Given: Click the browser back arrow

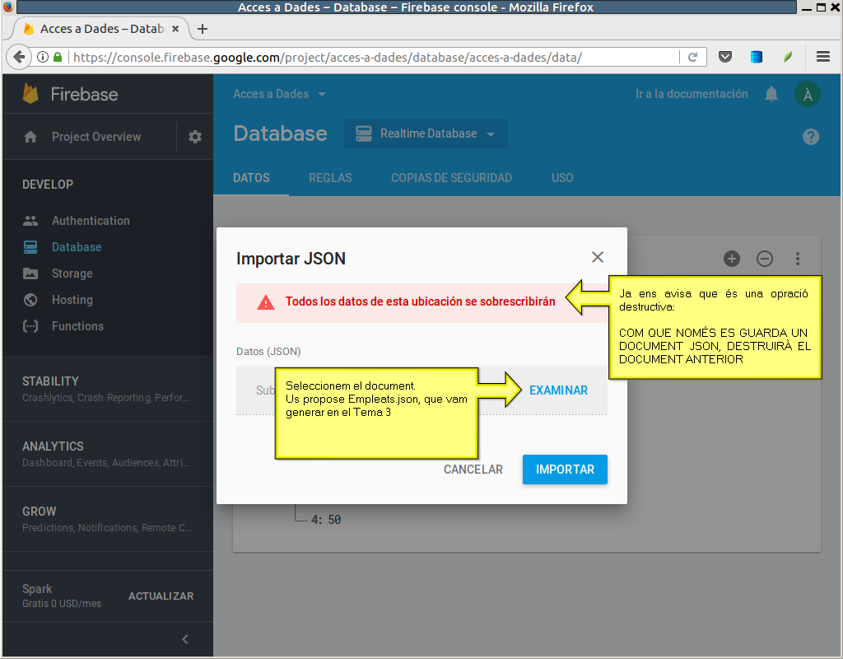Looking at the screenshot, I should click(19, 57).
